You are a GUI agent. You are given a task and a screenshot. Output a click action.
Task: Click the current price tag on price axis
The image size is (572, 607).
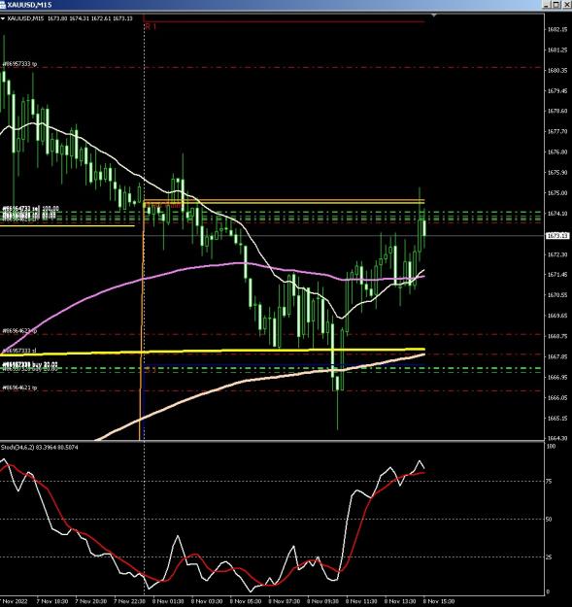(557, 235)
